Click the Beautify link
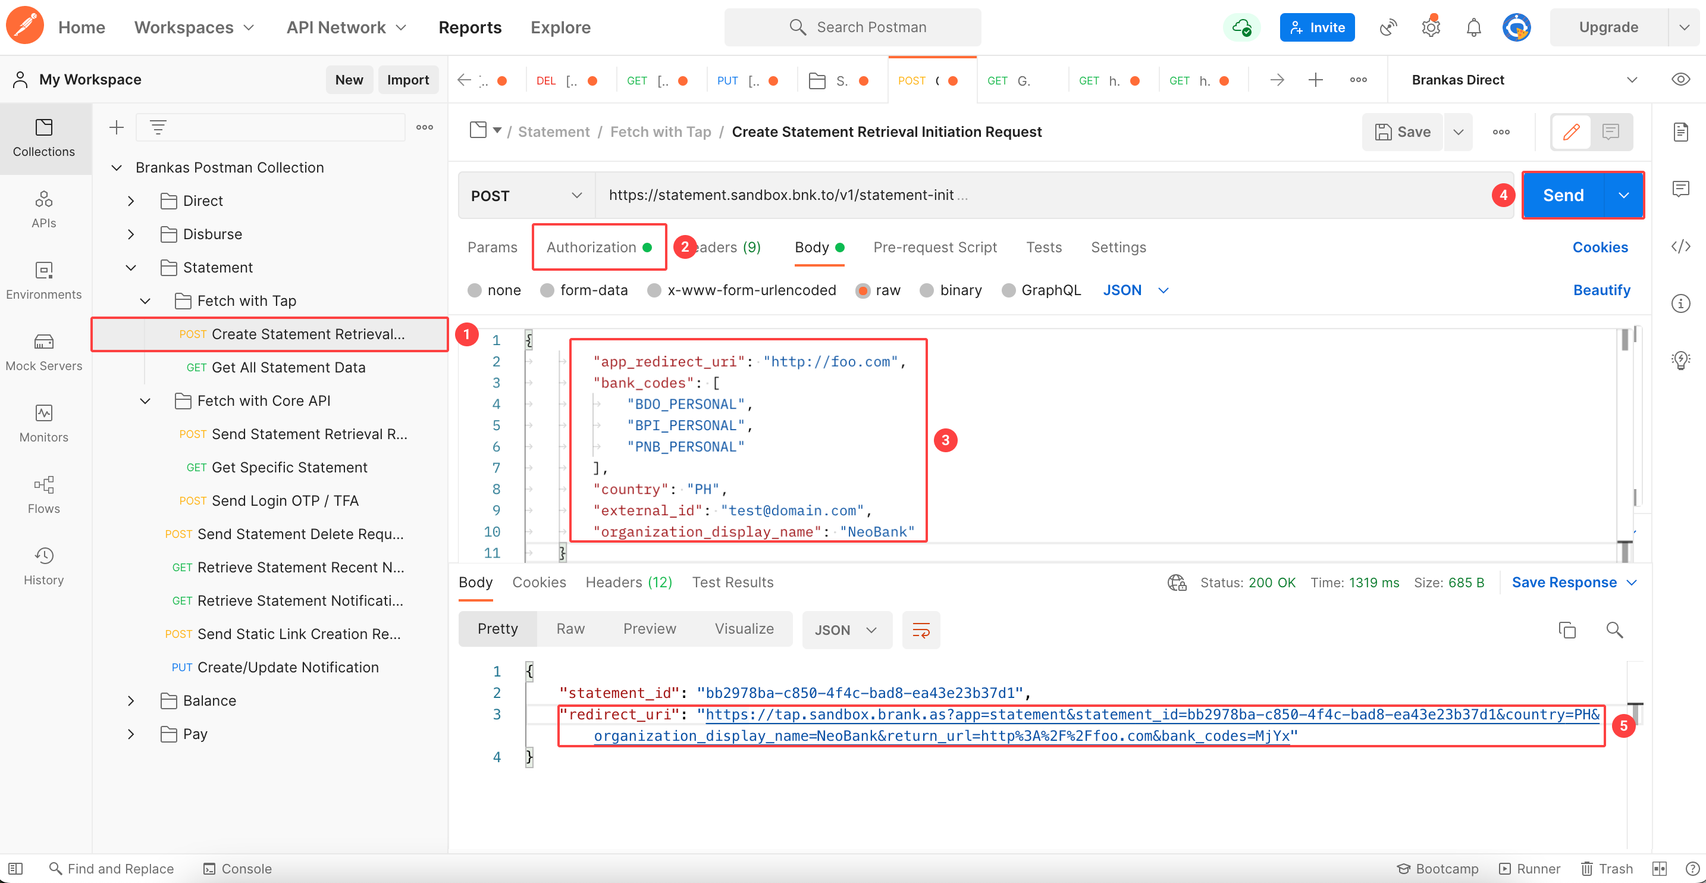This screenshot has height=883, width=1706. (x=1601, y=290)
